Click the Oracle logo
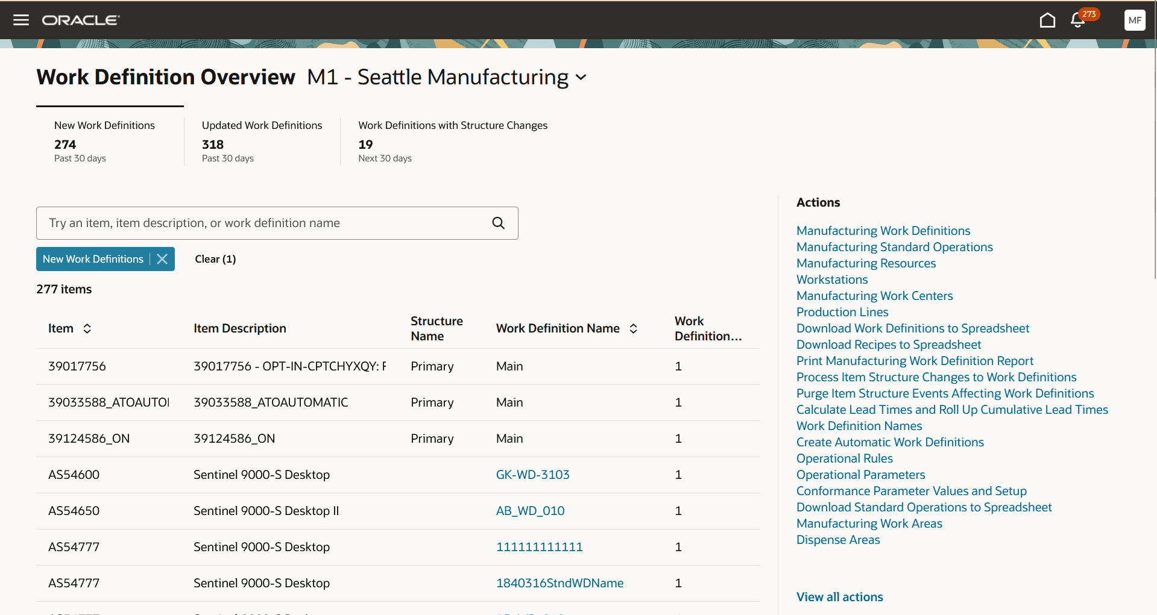 81,20
